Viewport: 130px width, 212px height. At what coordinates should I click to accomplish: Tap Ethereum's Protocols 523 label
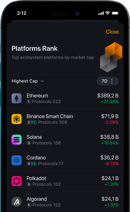[46, 101]
